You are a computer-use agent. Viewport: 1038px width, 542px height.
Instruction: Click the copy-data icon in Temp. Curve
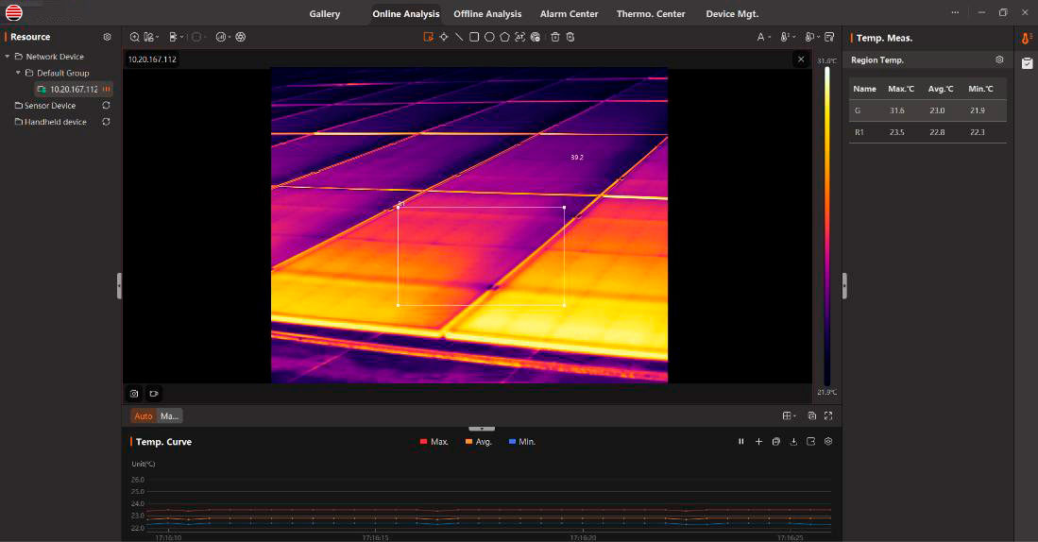tap(775, 441)
